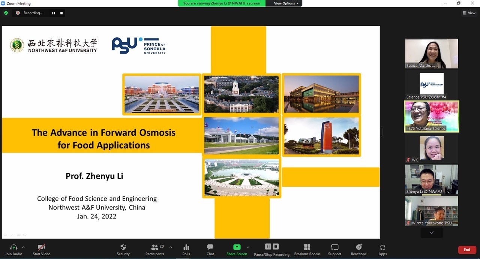
Task: Open the Reactions menu
Action: (x=358, y=247)
